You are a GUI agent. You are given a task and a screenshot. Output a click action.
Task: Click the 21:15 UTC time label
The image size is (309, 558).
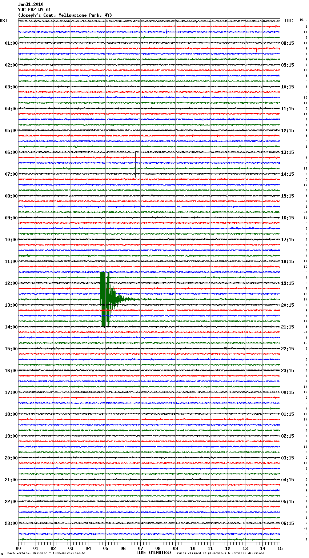pyautogui.click(x=288, y=327)
